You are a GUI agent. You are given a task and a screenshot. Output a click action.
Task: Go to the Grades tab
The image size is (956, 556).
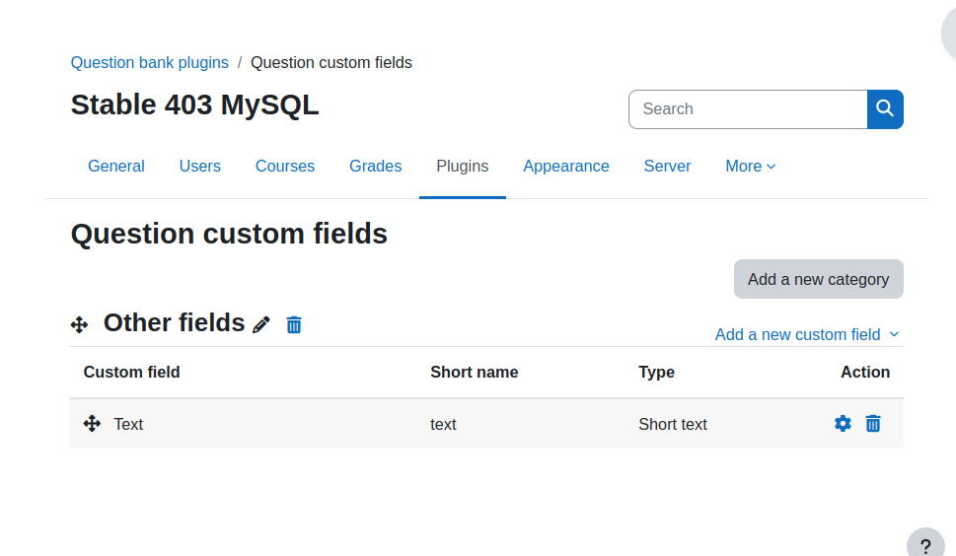(x=376, y=167)
